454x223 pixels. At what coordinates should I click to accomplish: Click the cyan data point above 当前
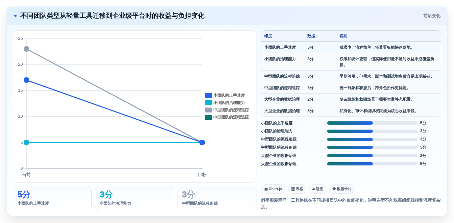(x=26, y=142)
